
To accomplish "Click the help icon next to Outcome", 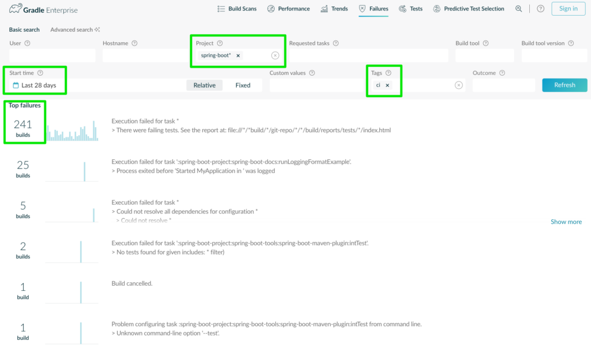I will (x=502, y=73).
